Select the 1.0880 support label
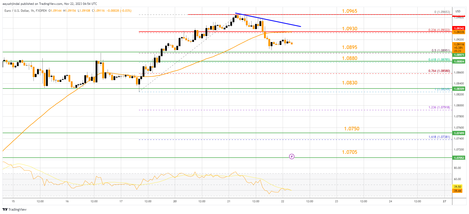 pyautogui.click(x=350, y=58)
